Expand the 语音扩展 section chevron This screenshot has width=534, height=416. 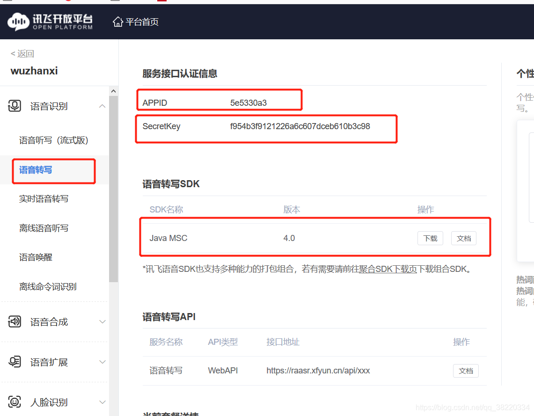point(102,362)
